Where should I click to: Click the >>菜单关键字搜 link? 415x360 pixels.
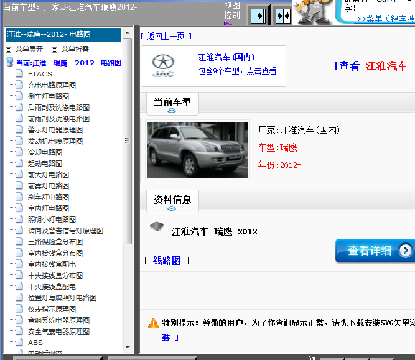point(385,19)
